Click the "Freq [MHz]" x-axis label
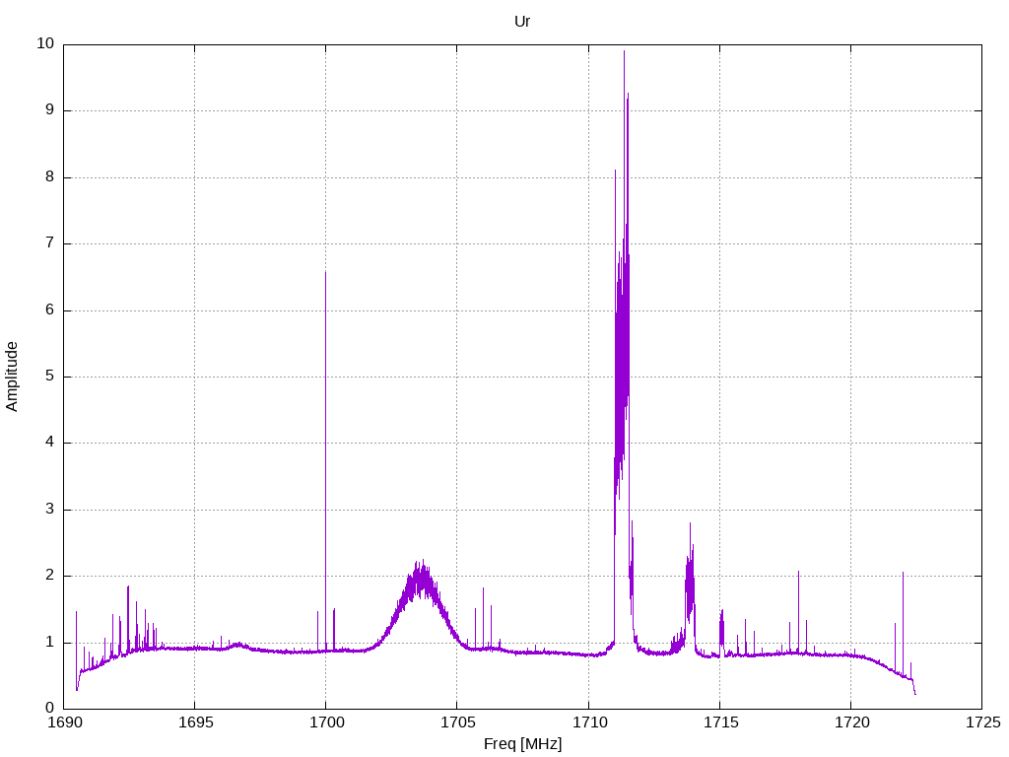 click(522, 744)
